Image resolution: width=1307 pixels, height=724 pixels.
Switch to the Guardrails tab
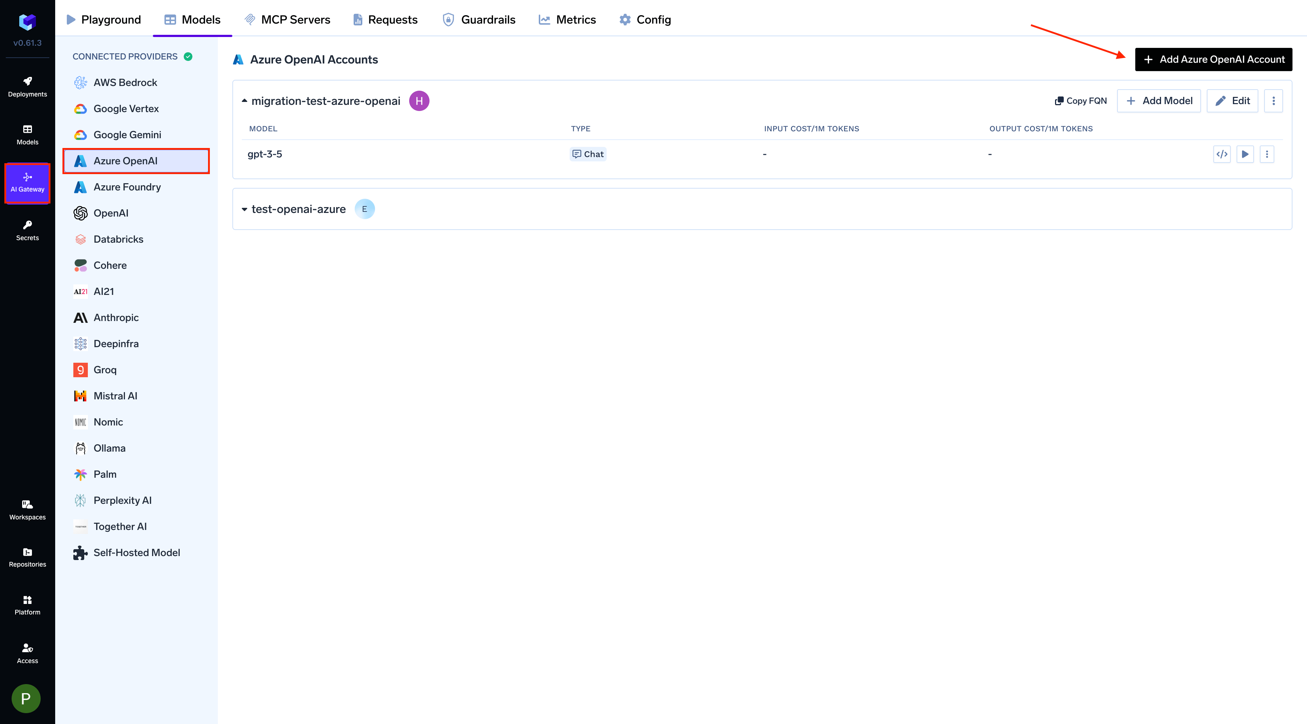point(479,20)
